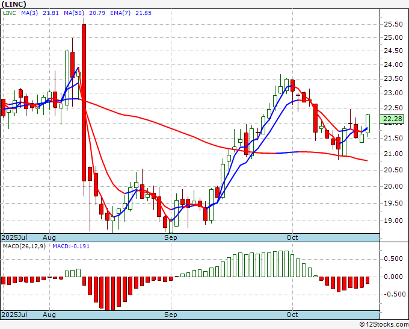Click the 19.00 price axis label
The height and width of the screenshot is (329, 409).
[393, 221]
